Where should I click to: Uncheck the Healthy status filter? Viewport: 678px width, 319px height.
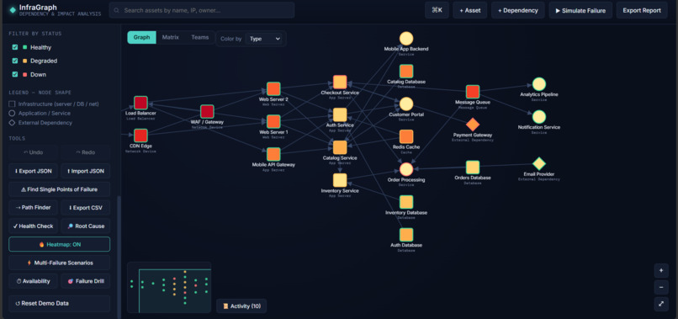click(15, 47)
